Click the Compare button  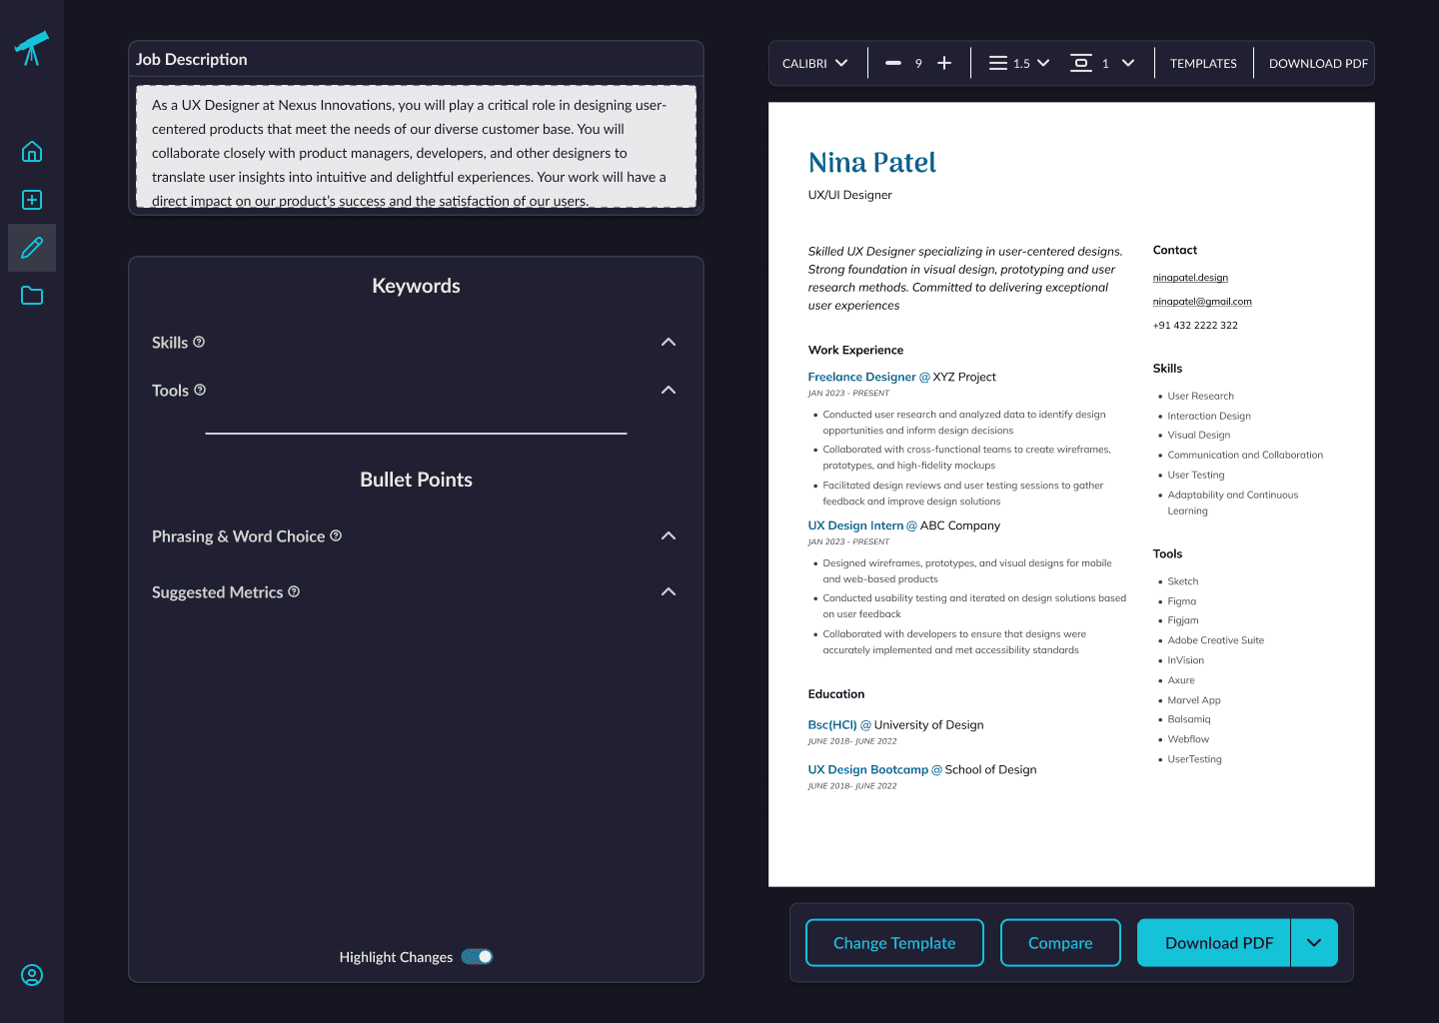click(1060, 943)
